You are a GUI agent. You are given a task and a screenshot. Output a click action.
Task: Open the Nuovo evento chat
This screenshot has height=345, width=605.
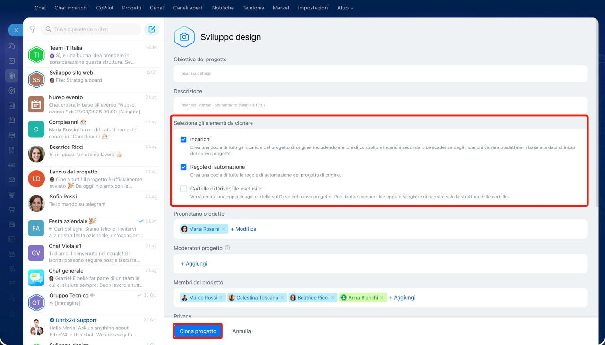pos(94,104)
